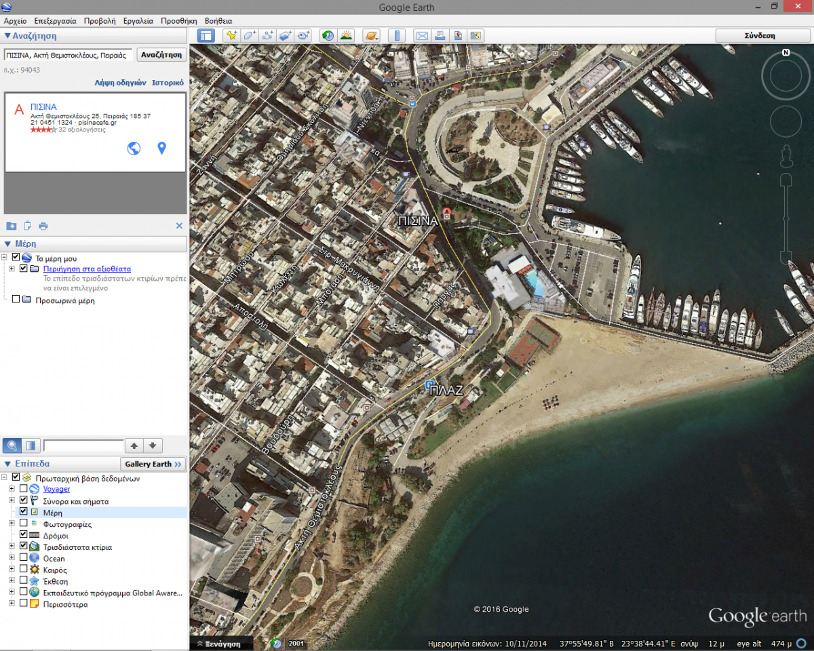Move selected place down with the down arrow
The width and height of the screenshot is (814, 651).
[153, 446]
